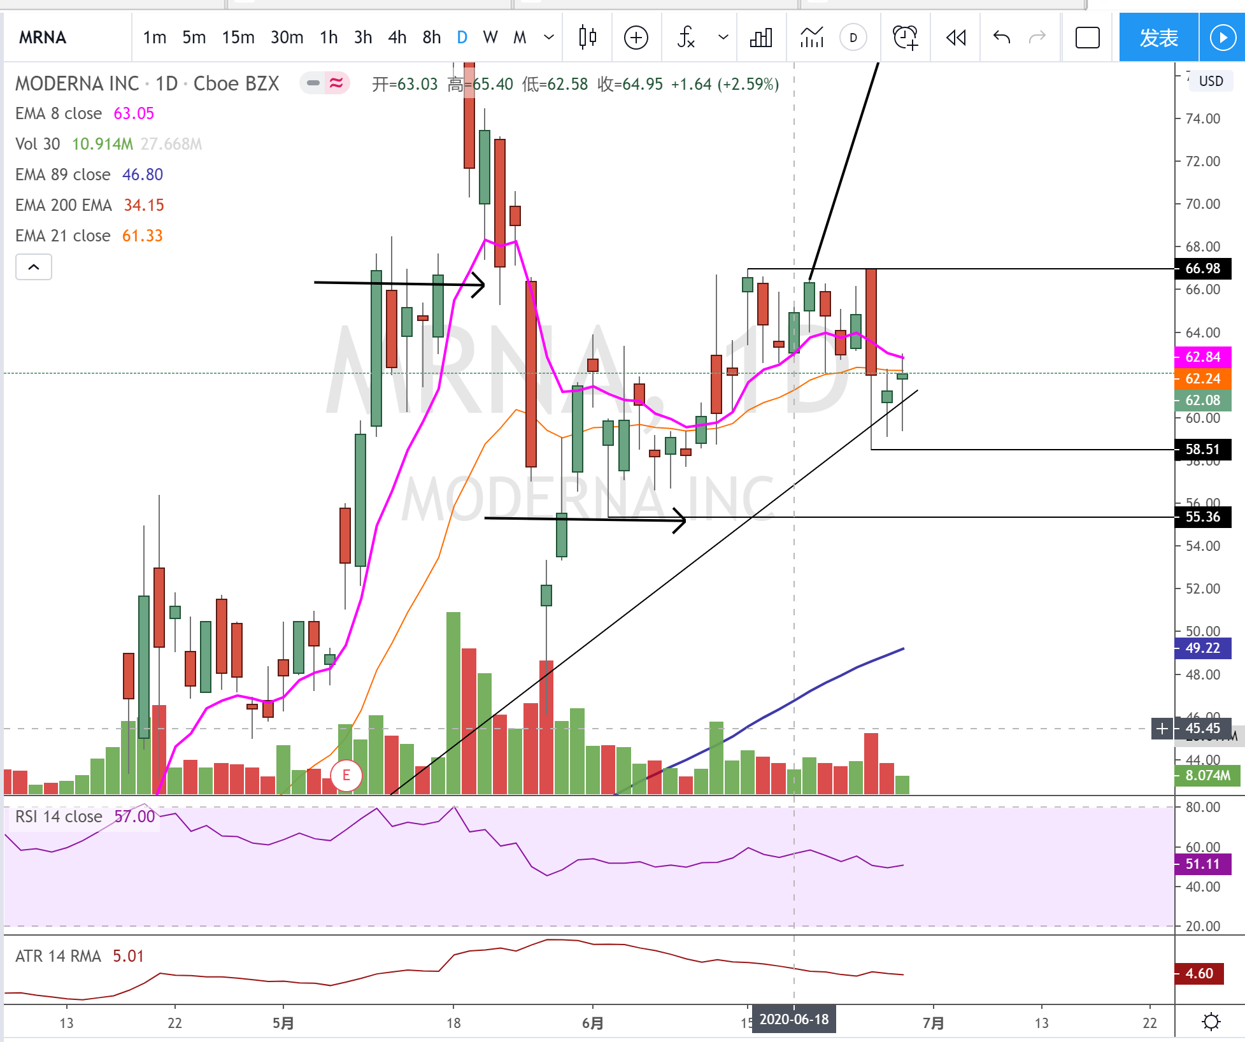The height and width of the screenshot is (1042, 1245).
Task: Switch to the 30m timeframe
Action: click(x=287, y=38)
